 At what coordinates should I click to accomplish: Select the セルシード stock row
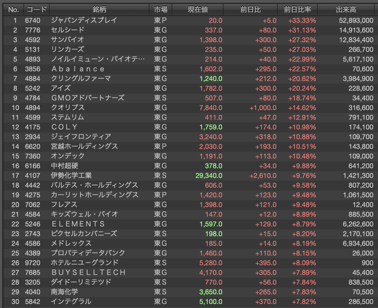191,30
